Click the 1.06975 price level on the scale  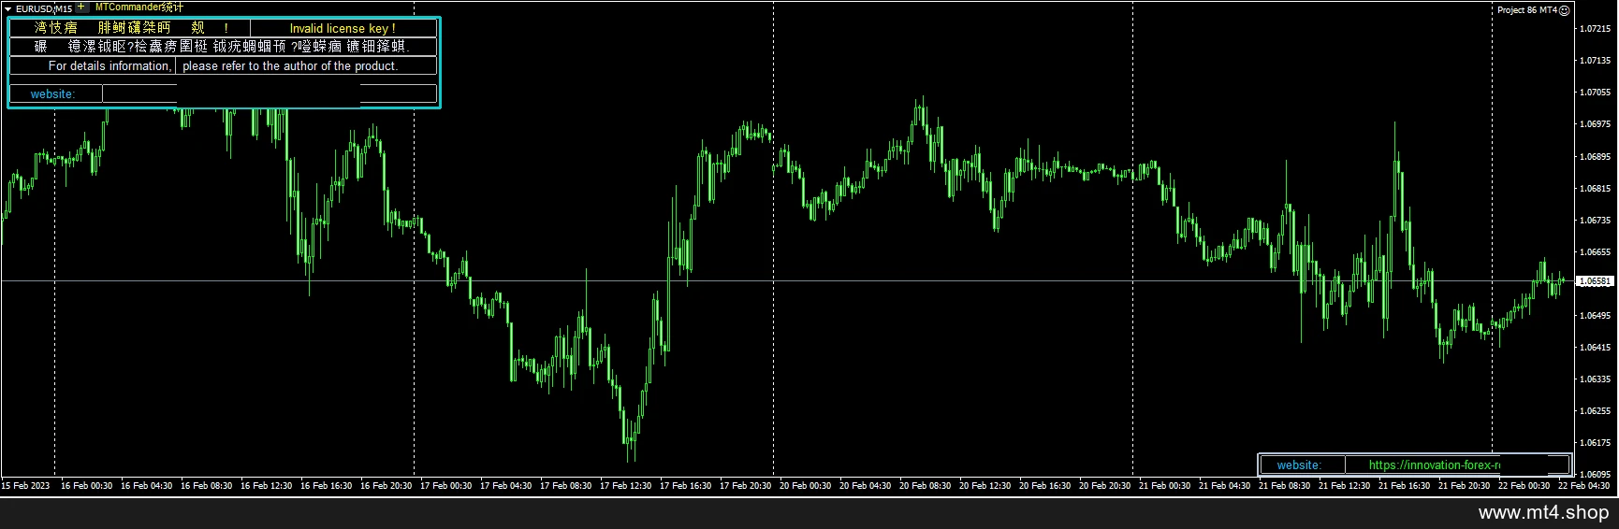(x=1595, y=124)
